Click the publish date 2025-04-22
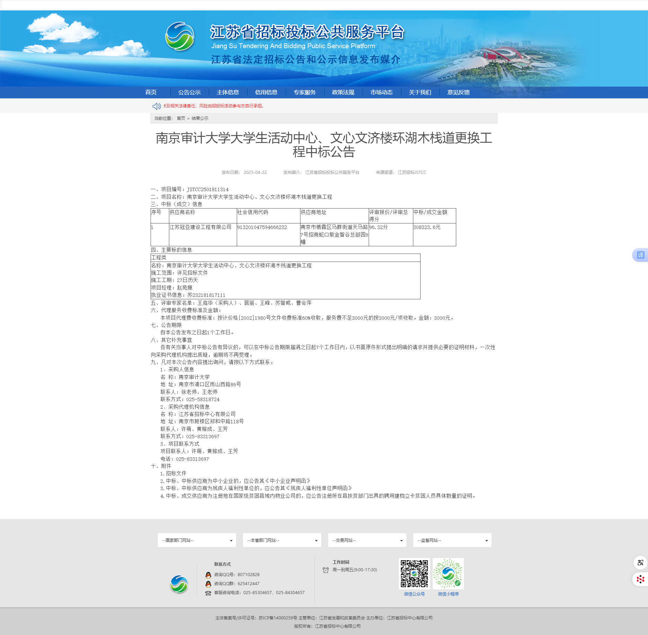Image resolution: width=648 pixels, height=635 pixels. pyautogui.click(x=255, y=172)
